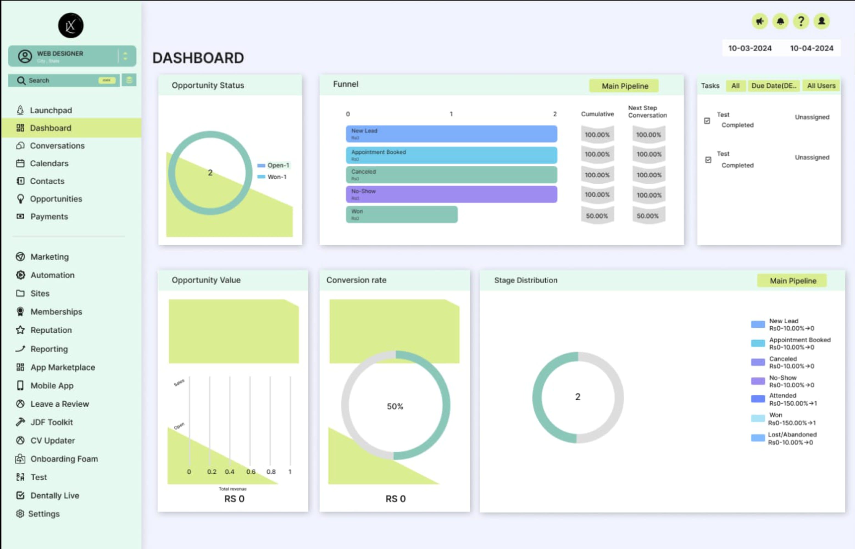855x549 pixels.
Task: Click Main Pipeline button on the Funnel panel
Action: [x=624, y=86]
